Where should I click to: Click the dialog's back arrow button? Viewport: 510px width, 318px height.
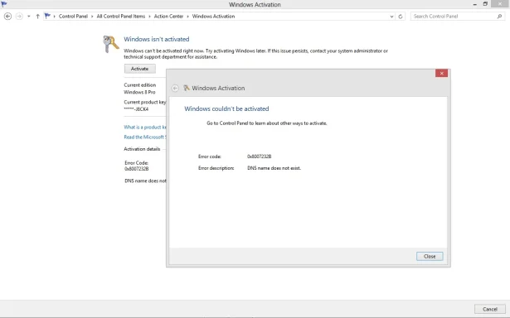pyautogui.click(x=175, y=88)
